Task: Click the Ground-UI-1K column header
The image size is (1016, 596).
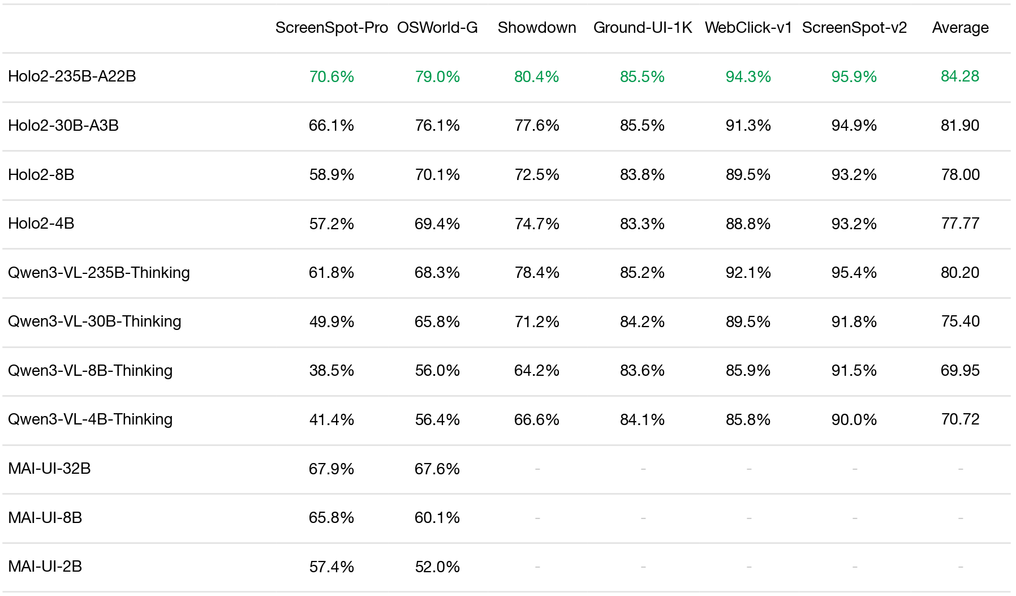Action: (643, 28)
